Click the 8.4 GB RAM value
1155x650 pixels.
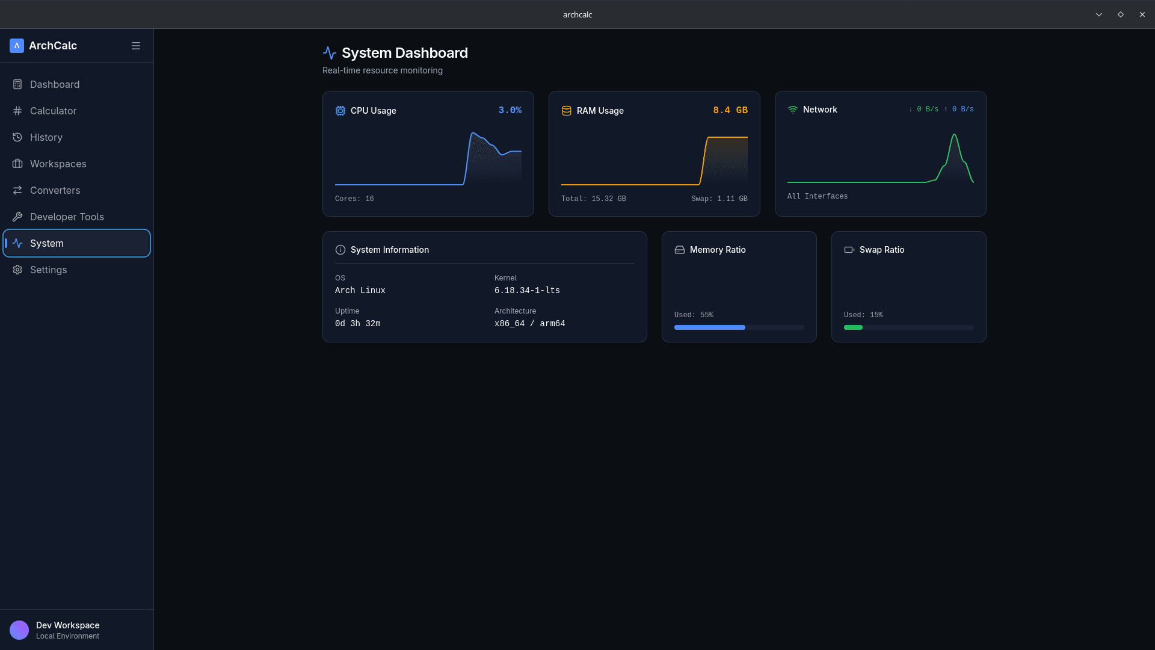(730, 110)
